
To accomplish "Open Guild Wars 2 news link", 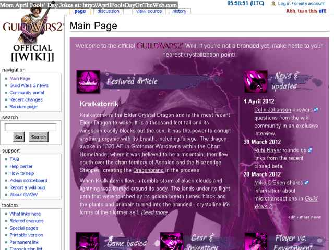I will coord(29,85).
